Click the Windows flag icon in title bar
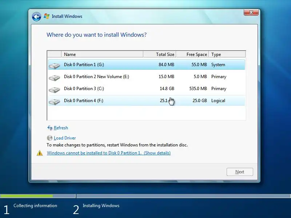The height and width of the screenshot is (218, 291). [47, 16]
